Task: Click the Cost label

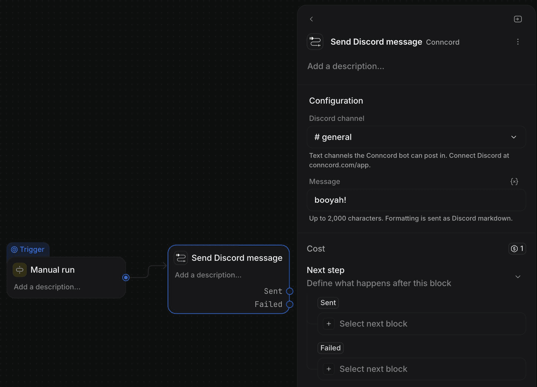Action: click(x=316, y=249)
